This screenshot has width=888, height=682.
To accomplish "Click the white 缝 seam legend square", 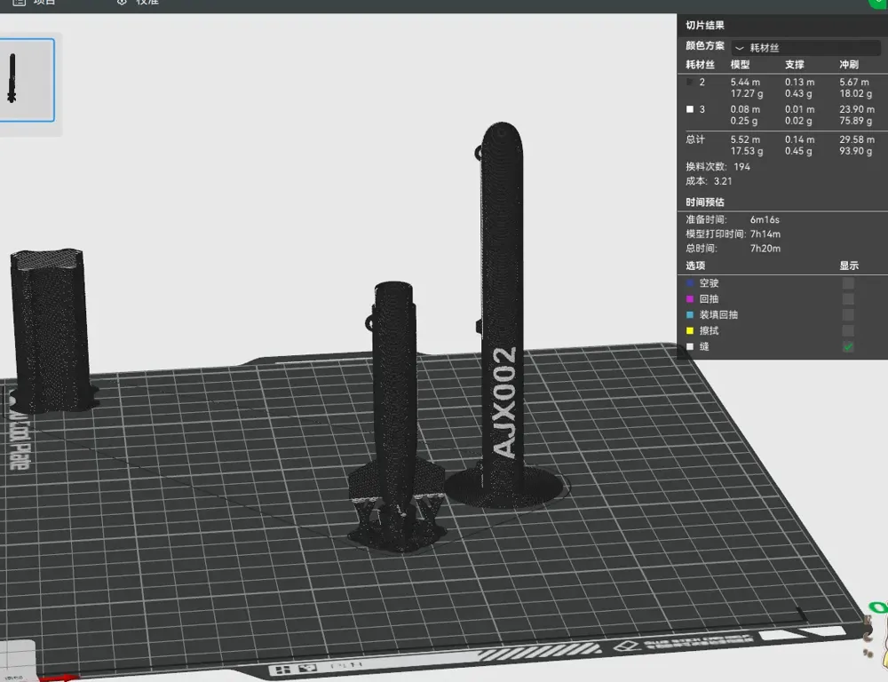I will tap(690, 346).
